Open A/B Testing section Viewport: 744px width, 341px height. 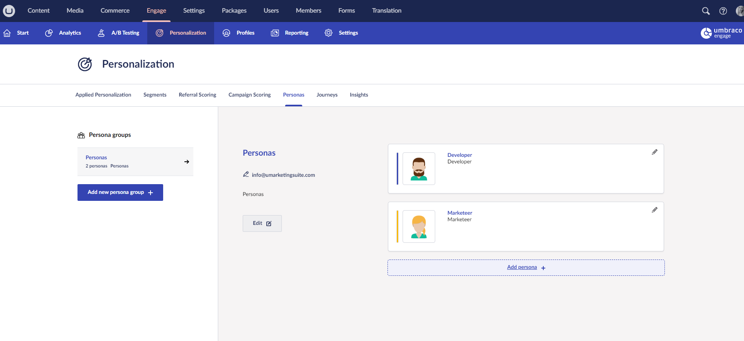(119, 33)
